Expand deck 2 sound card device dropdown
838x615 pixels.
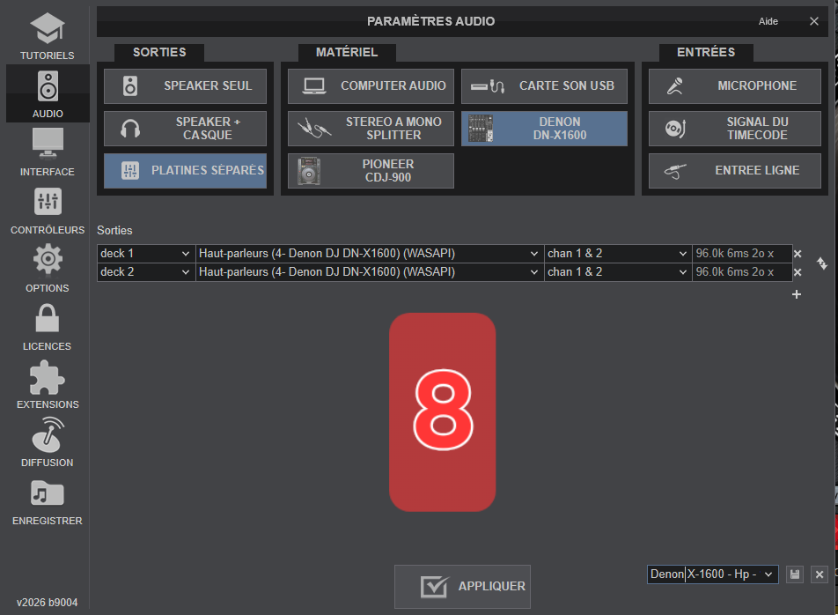pyautogui.click(x=369, y=272)
